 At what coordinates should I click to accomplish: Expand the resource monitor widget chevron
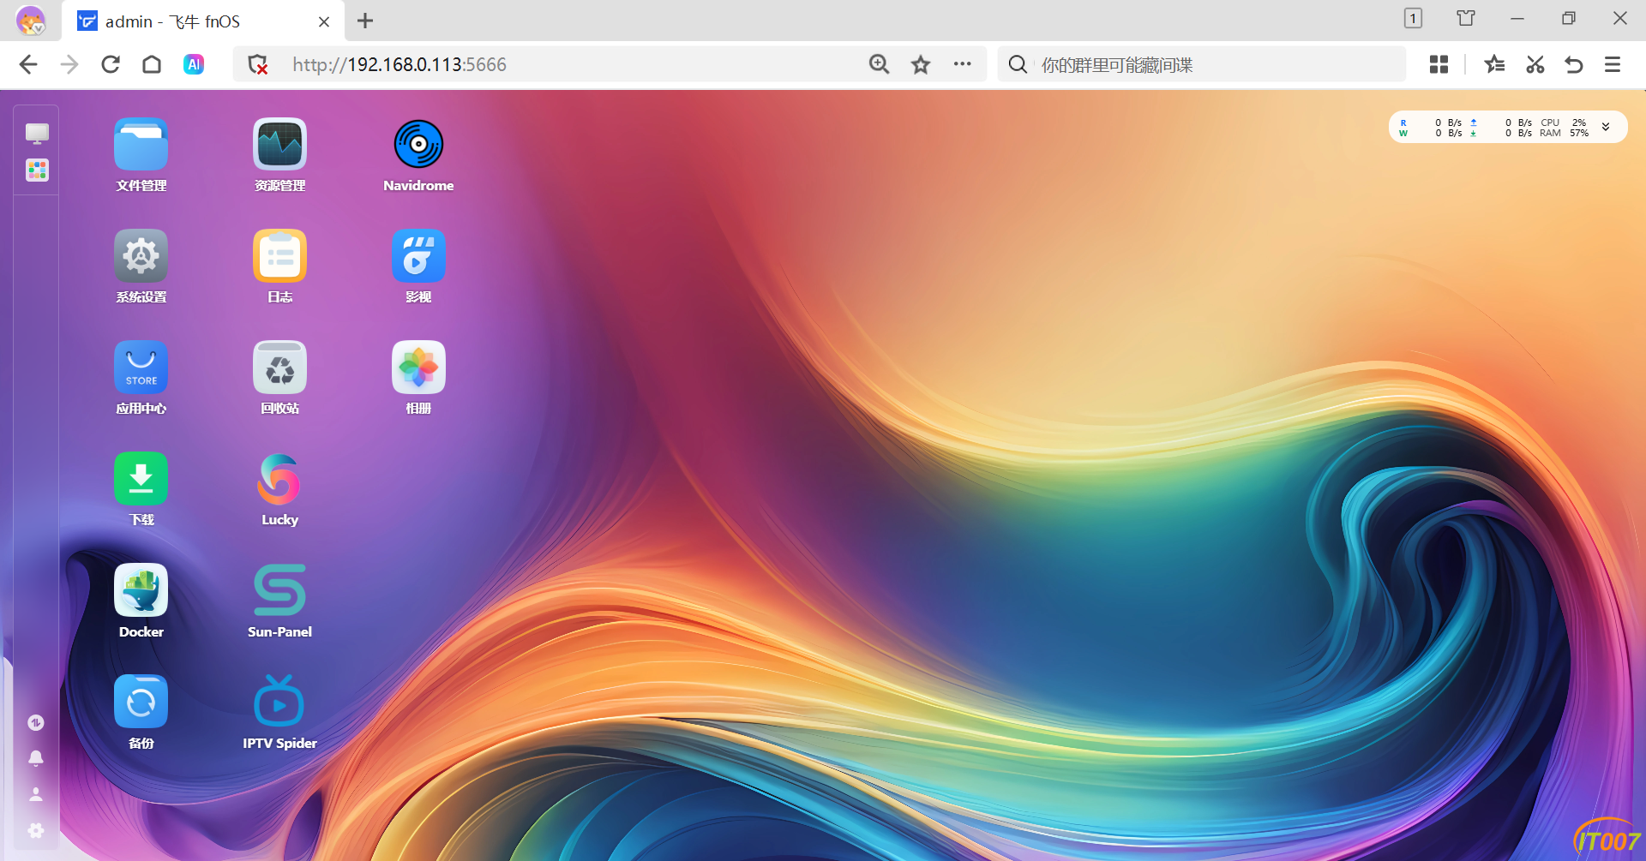click(1606, 127)
